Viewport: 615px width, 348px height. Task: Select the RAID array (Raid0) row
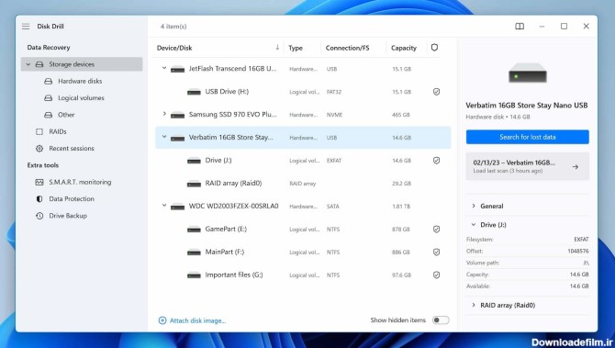(303, 184)
